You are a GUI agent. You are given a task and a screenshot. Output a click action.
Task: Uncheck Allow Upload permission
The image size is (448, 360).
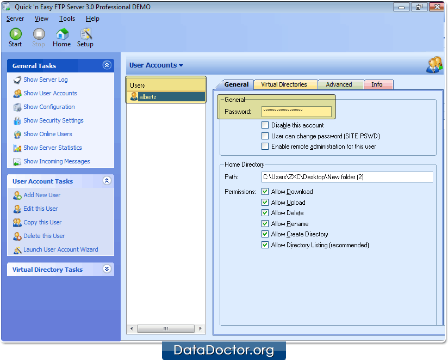[265, 202]
